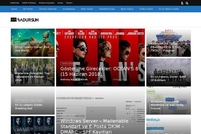Click En İyi Diziler tag on Rick And Morty card

point(21,43)
